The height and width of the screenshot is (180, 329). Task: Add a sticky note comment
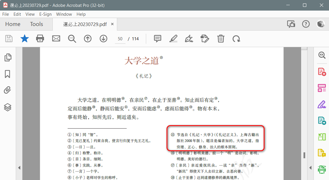158,39
